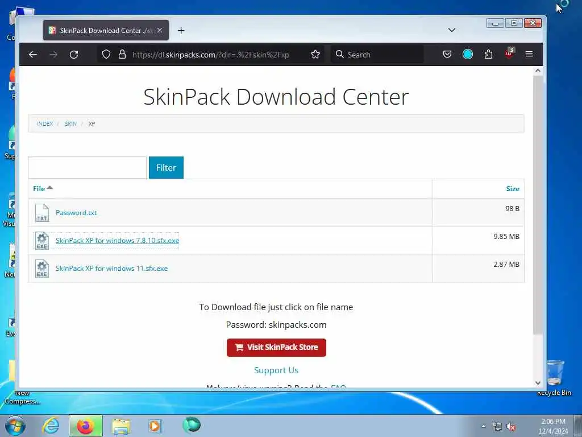Close the SkinPack Download Center tab
This screenshot has width=582, height=437.
click(x=160, y=31)
